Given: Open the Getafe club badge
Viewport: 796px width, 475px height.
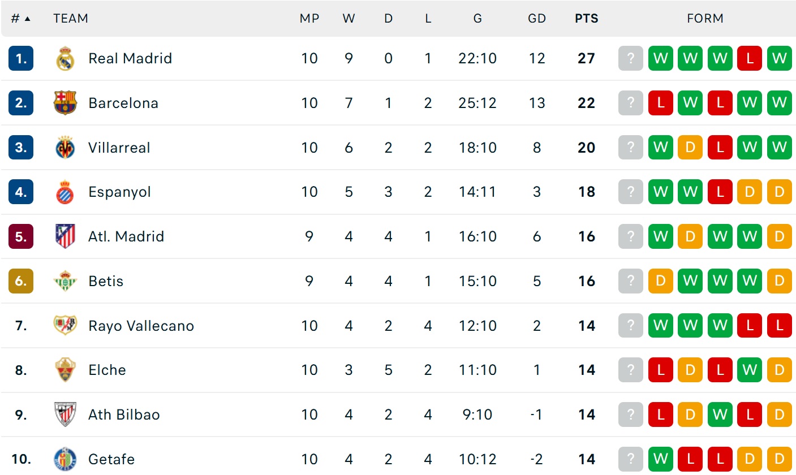Looking at the screenshot, I should pos(65,459).
